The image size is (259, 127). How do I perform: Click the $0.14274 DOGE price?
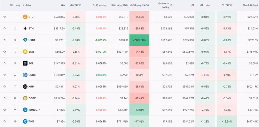tap(59, 98)
